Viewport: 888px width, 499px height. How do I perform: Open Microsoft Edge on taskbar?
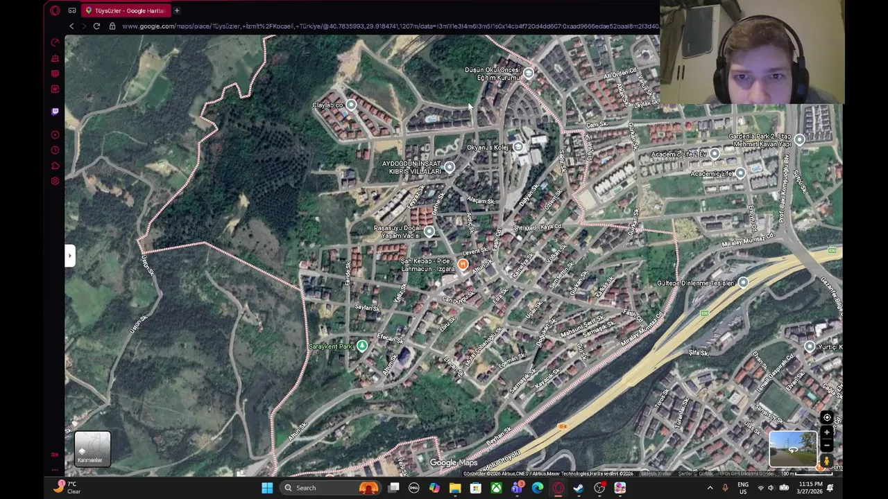(538, 488)
